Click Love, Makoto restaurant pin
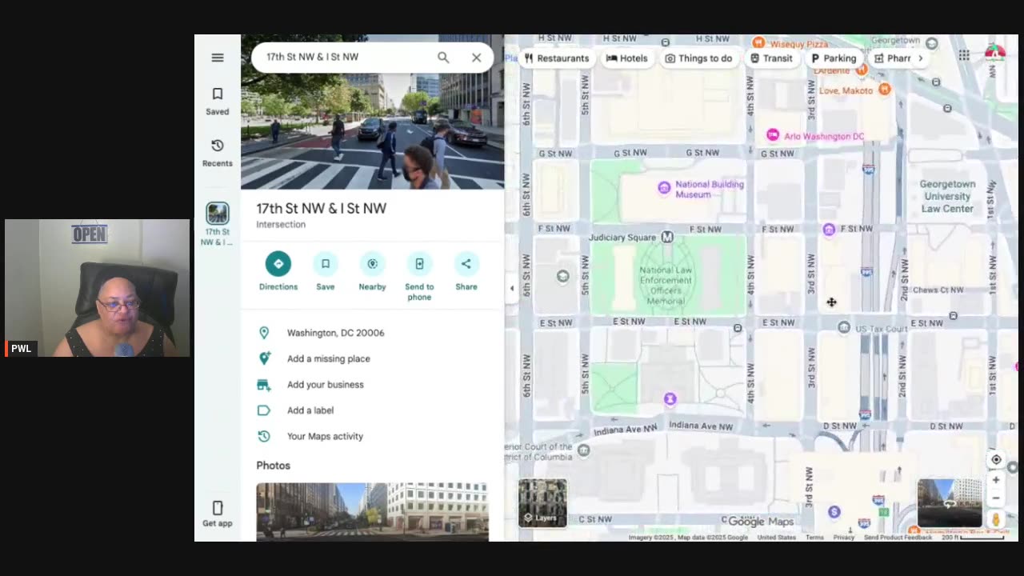Screen dimensions: 1024x576 pos(884,90)
